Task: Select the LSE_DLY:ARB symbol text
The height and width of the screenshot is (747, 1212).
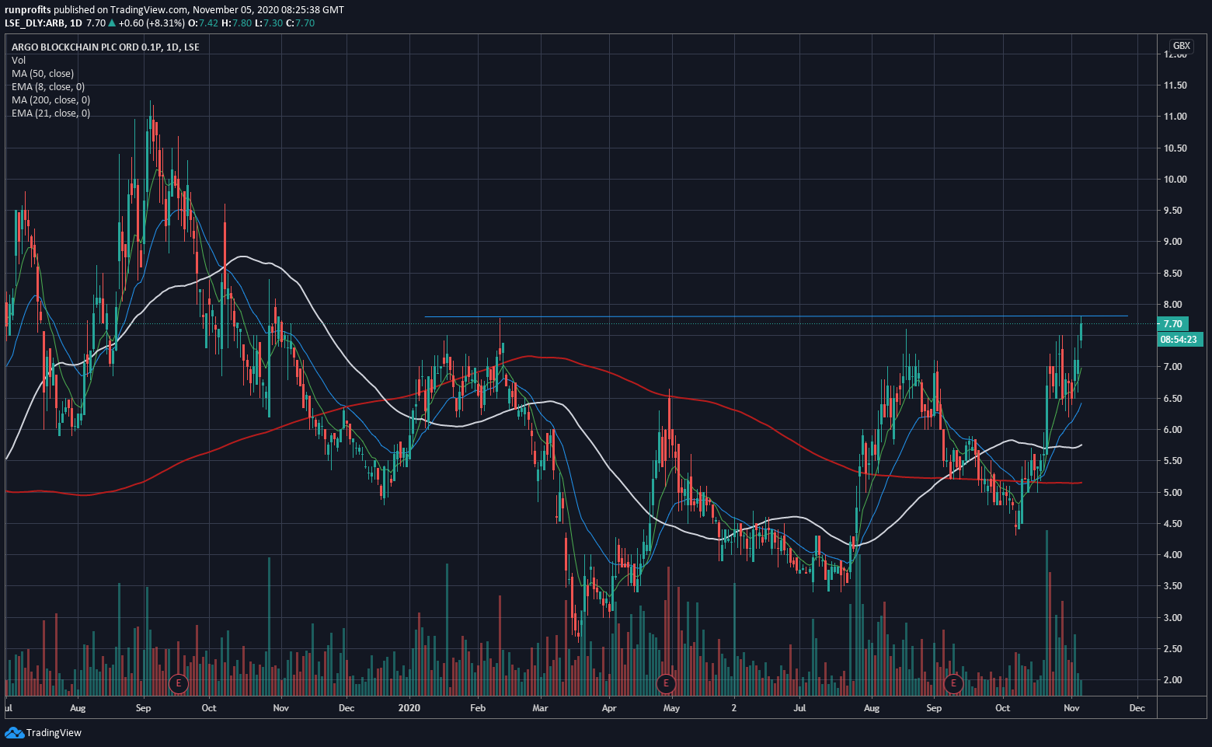Action: click(x=34, y=23)
